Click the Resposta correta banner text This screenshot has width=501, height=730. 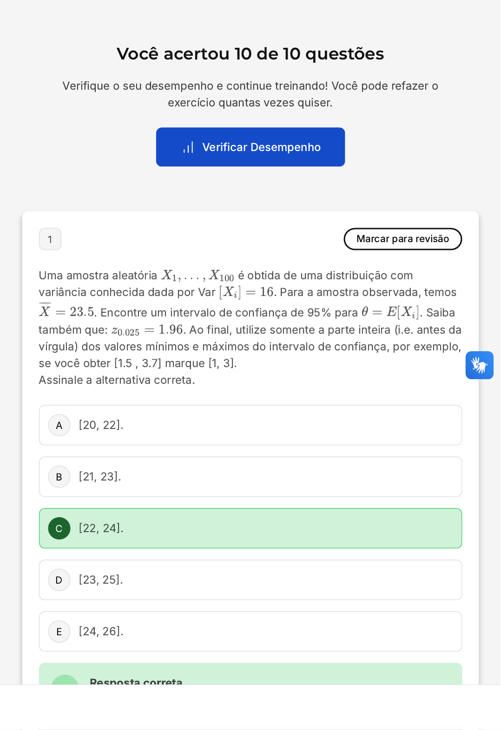[x=136, y=681]
